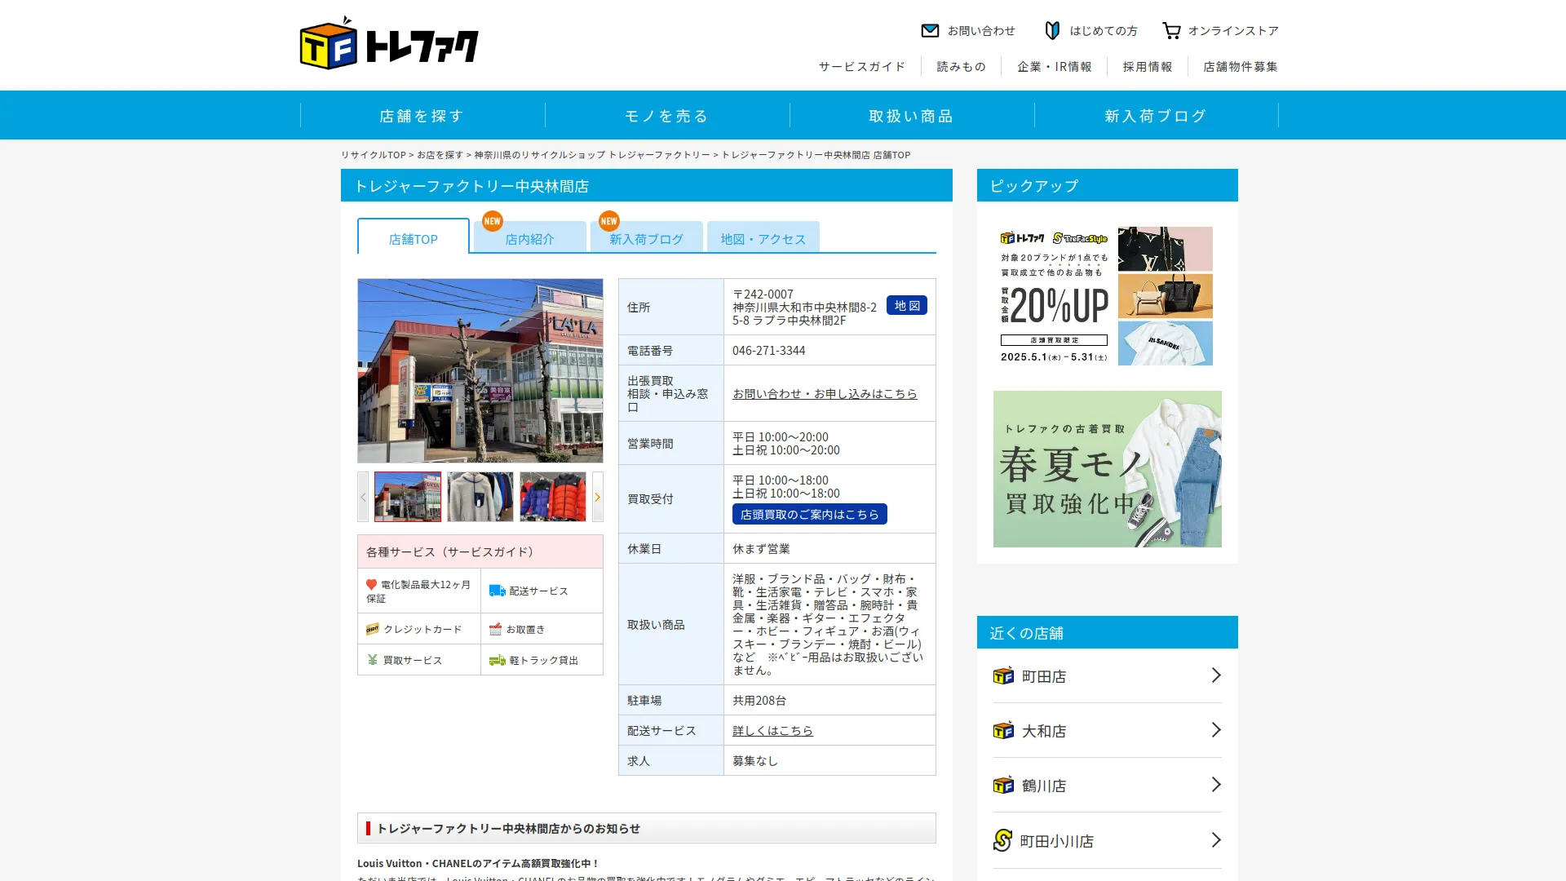
Task: Open 店舗物件募集 header link
Action: click(x=1241, y=66)
